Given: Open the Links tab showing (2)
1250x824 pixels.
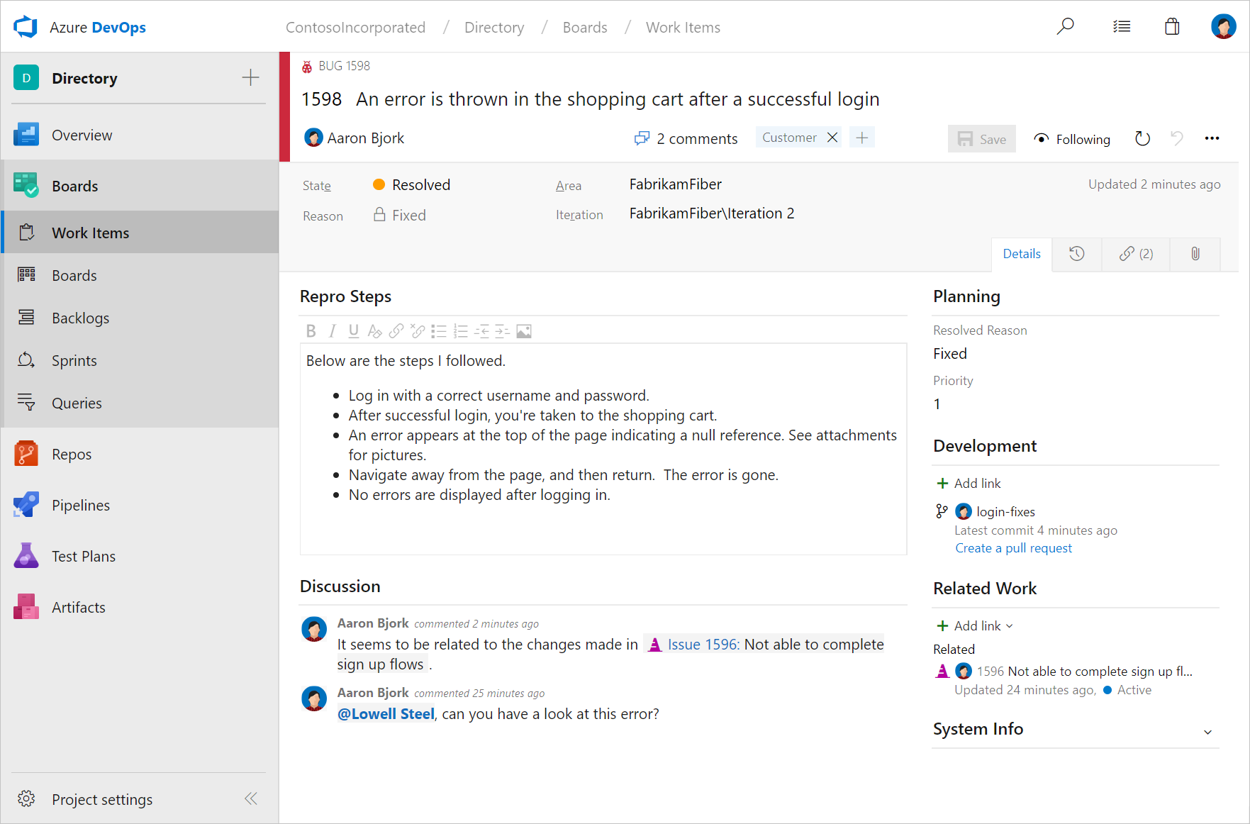Looking at the screenshot, I should pyautogui.click(x=1136, y=254).
